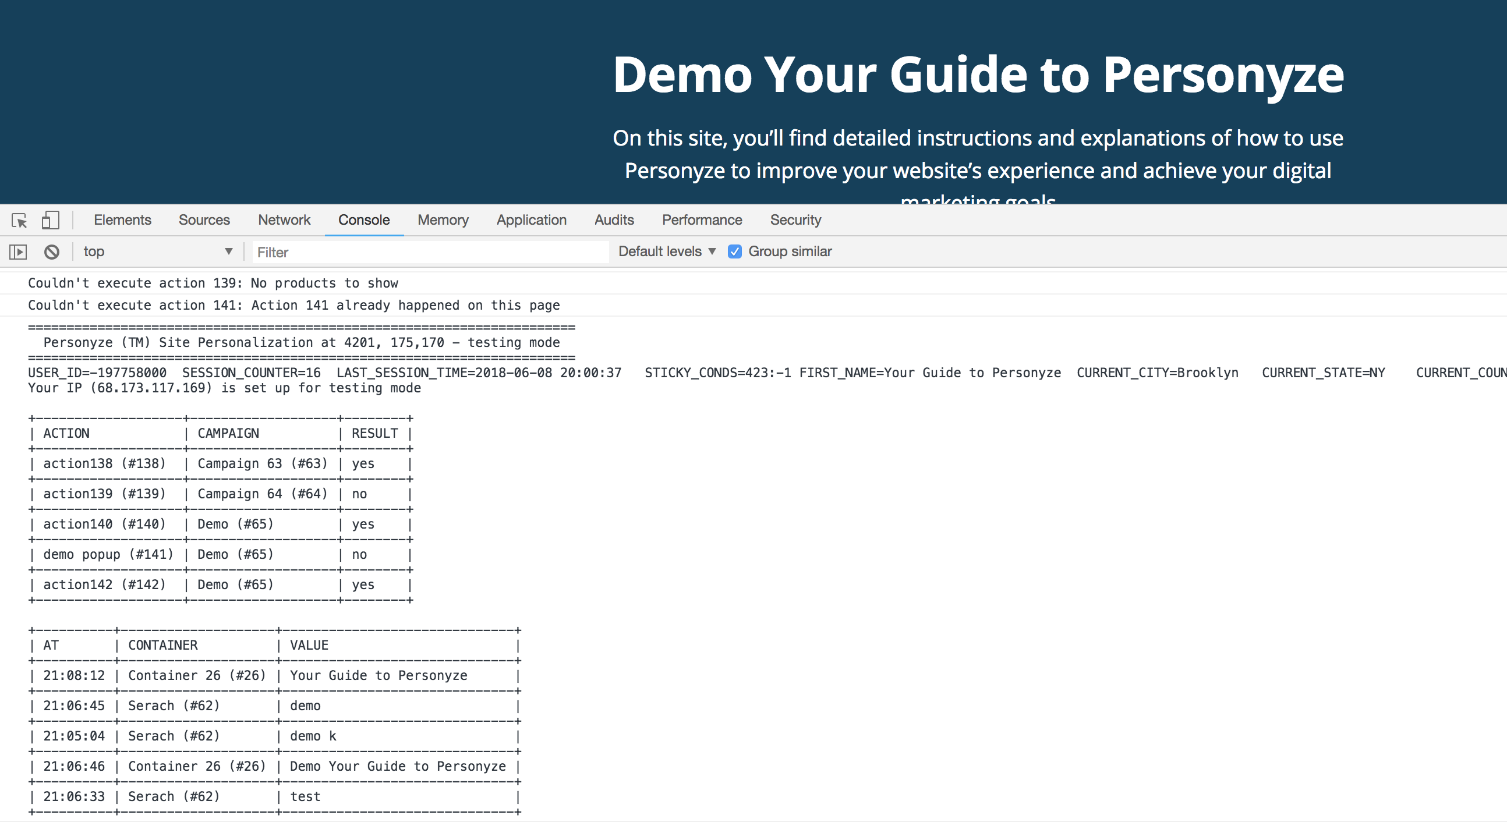This screenshot has height=822, width=1507.
Task: Toggle the device toolbar icon
Action: 50,221
